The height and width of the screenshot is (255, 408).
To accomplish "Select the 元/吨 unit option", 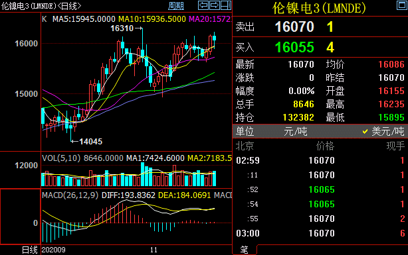I will click(x=295, y=132).
